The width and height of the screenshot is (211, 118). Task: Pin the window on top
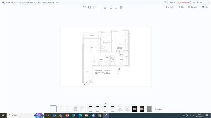tap(198, 2)
